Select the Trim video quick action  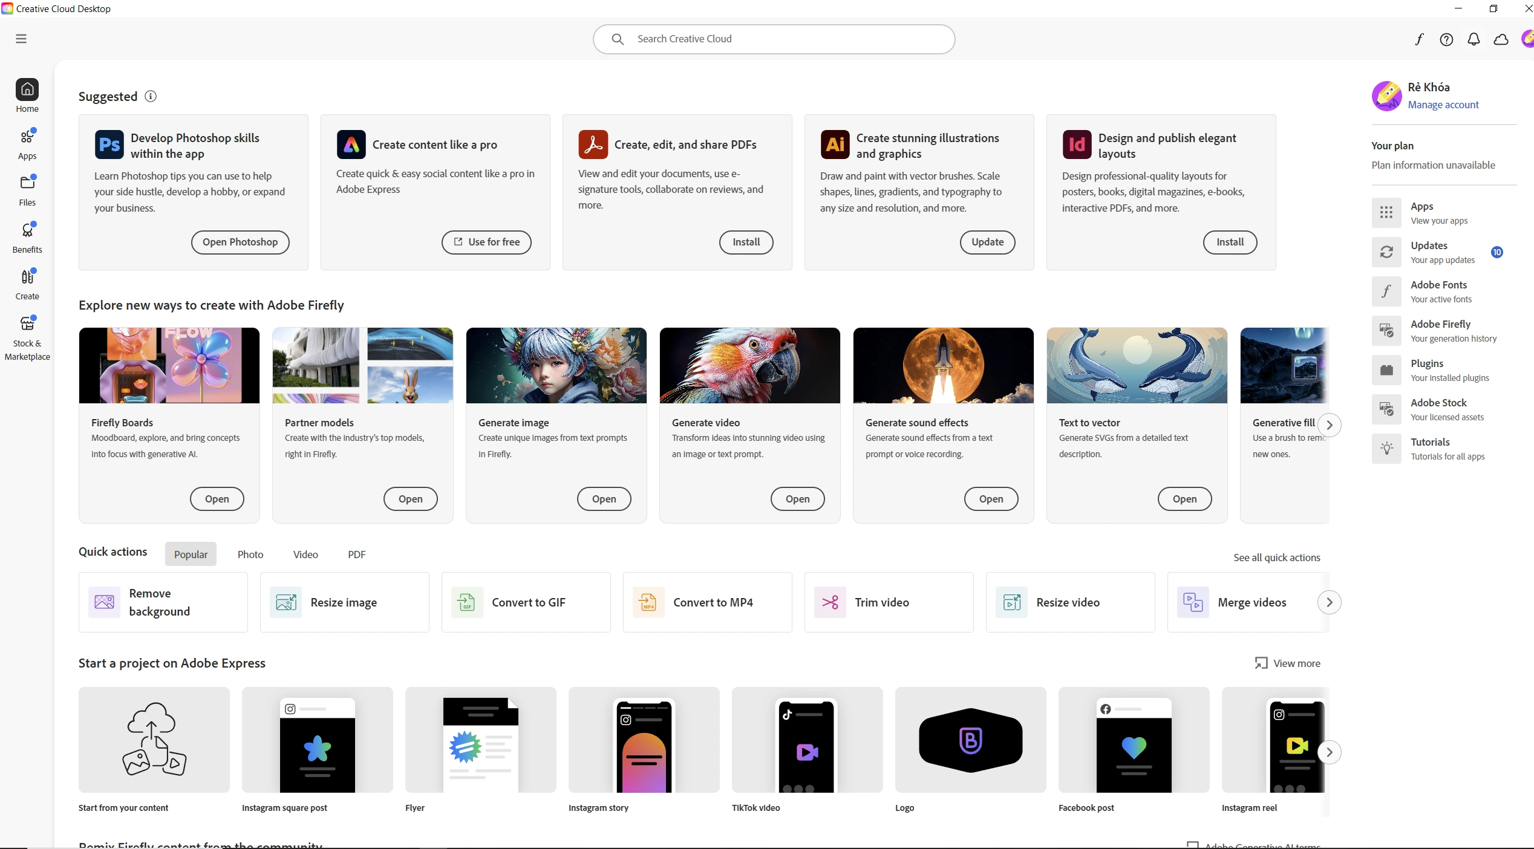(888, 602)
